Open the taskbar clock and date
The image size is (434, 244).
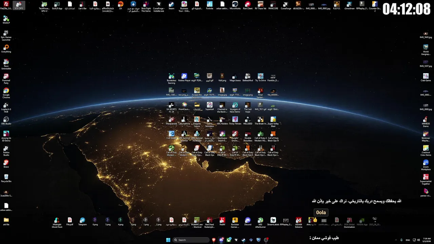tap(427, 240)
